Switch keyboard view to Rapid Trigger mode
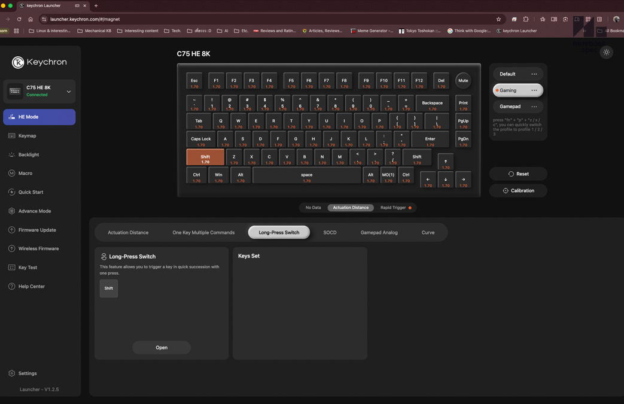This screenshot has height=404, width=624. tap(393, 208)
